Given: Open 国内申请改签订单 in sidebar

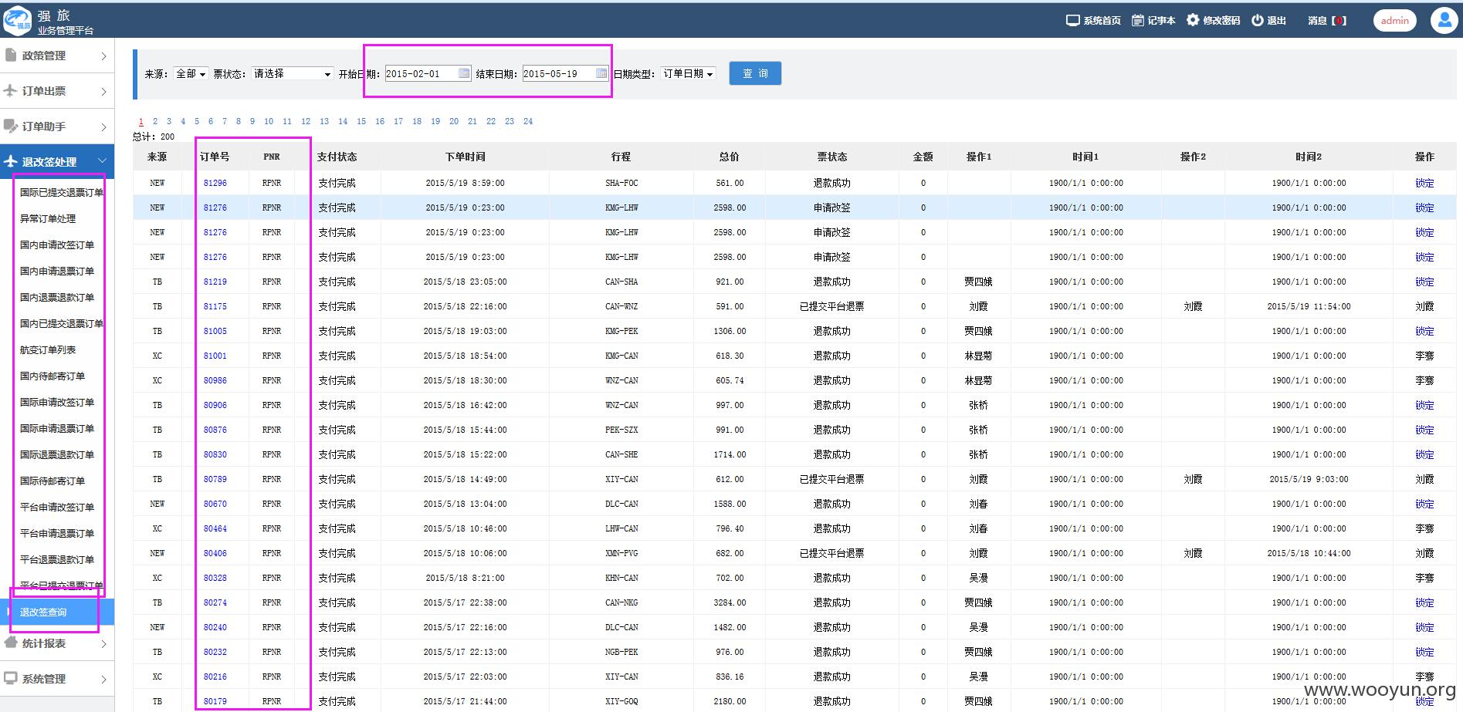Looking at the screenshot, I should 57,245.
